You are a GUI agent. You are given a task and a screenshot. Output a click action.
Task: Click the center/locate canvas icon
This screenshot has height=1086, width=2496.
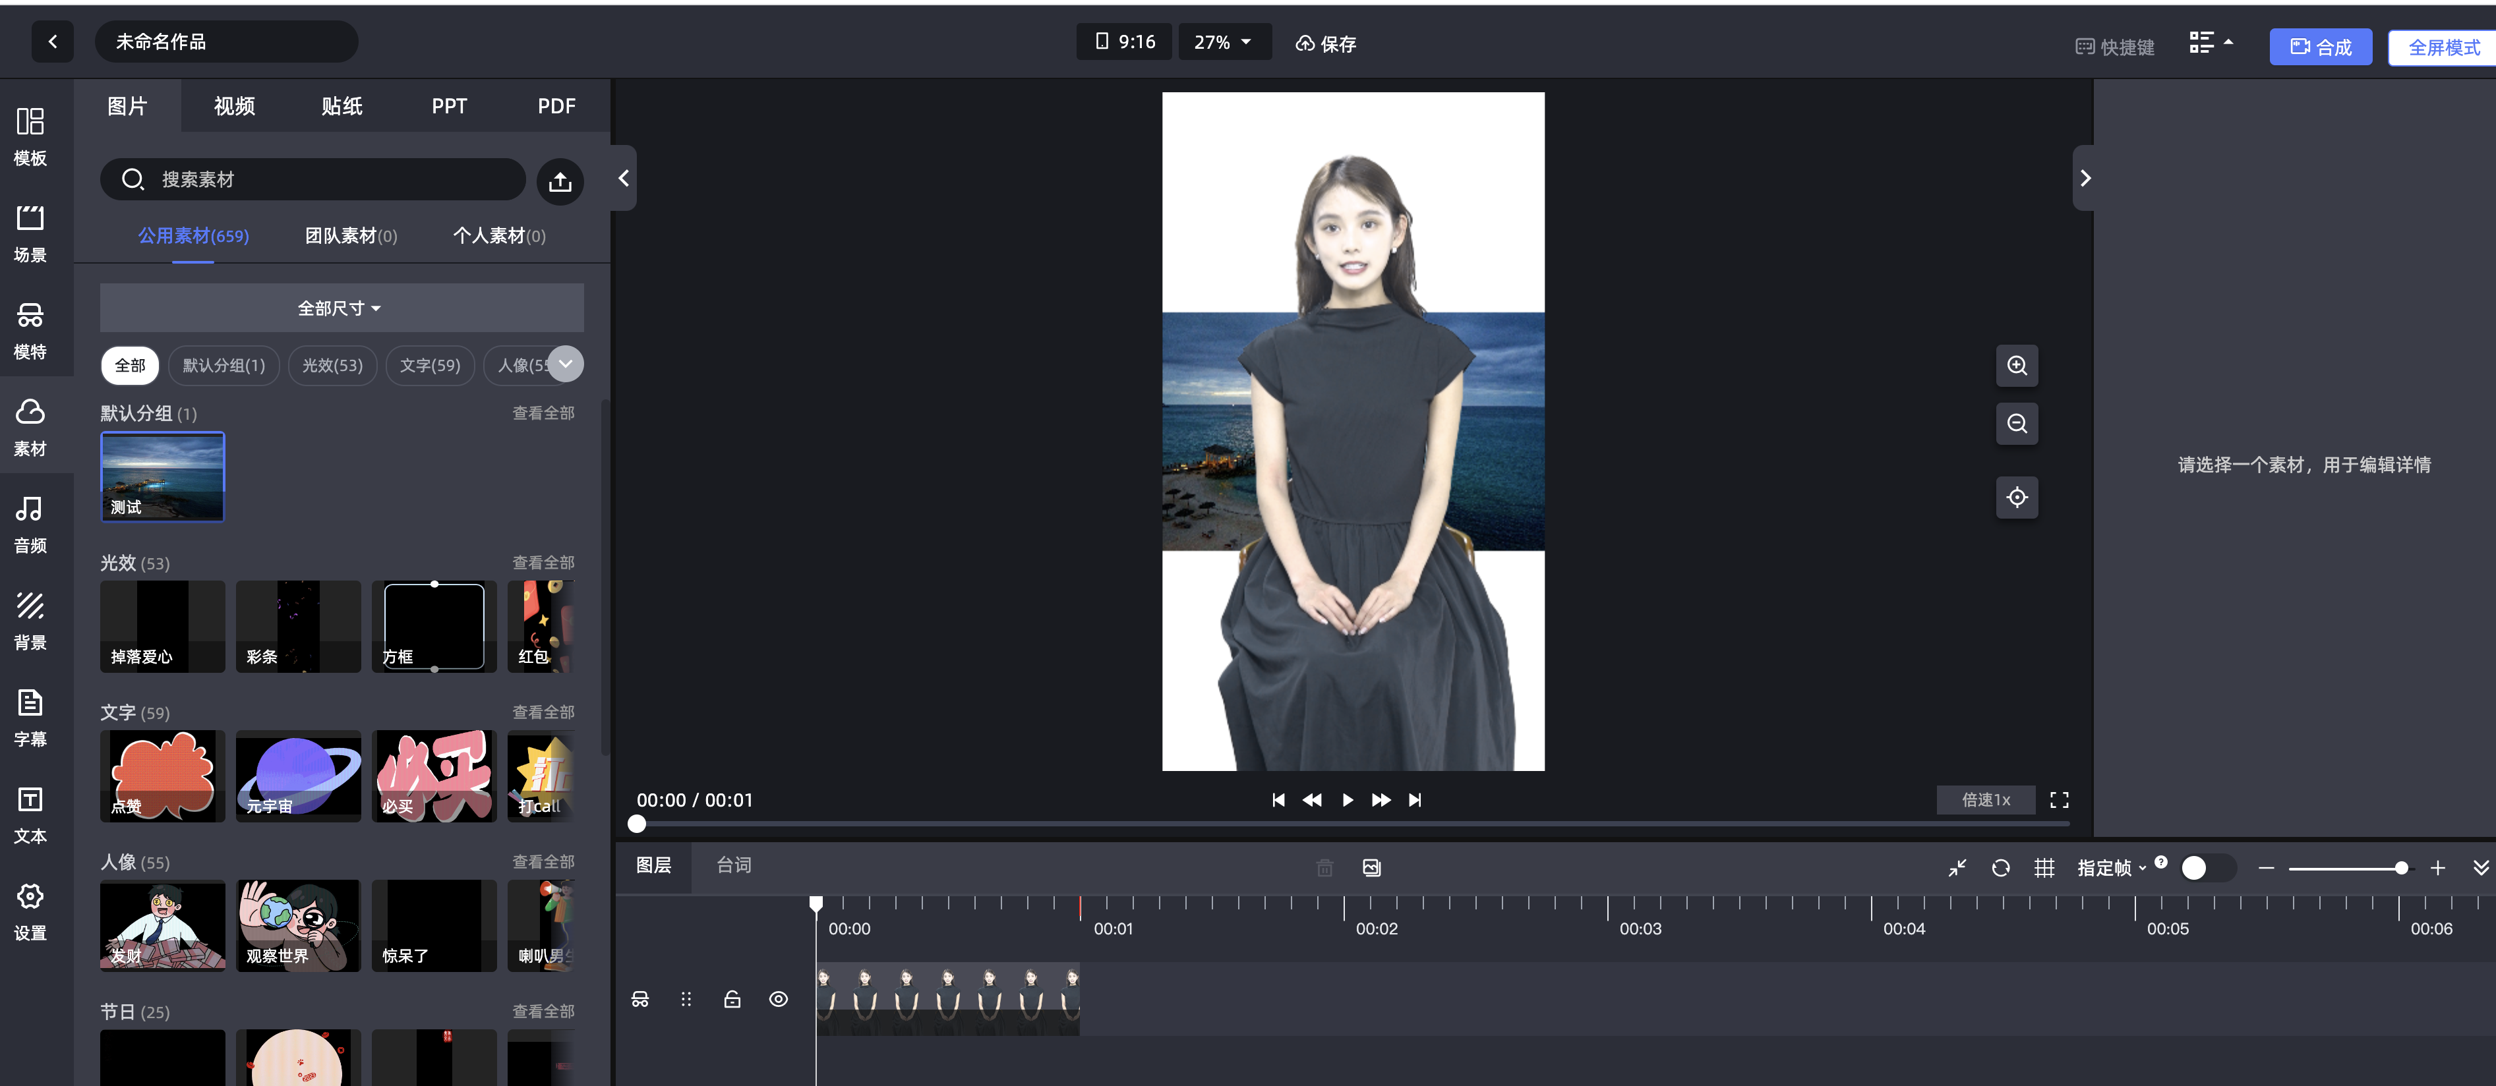2016,497
